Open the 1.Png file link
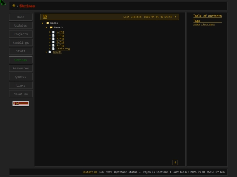The width and height of the screenshot is (237, 177). point(60,32)
